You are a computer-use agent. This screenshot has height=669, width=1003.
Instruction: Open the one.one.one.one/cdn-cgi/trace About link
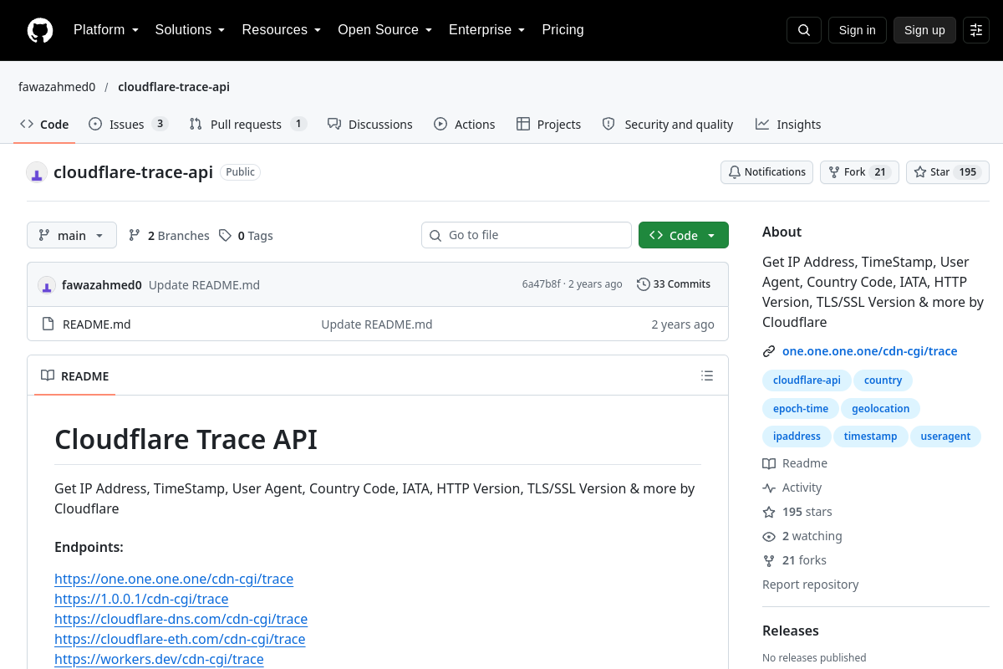pos(869,351)
